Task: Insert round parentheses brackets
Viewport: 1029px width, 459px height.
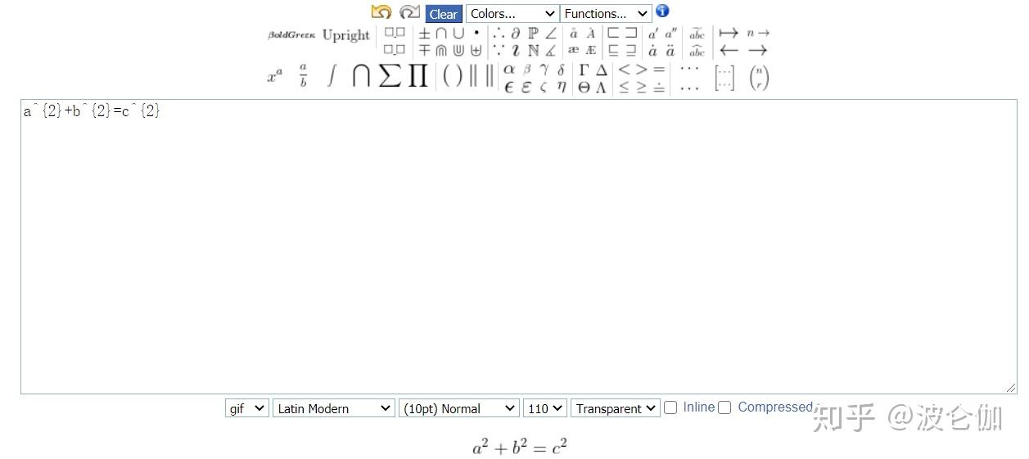Action: click(x=453, y=76)
